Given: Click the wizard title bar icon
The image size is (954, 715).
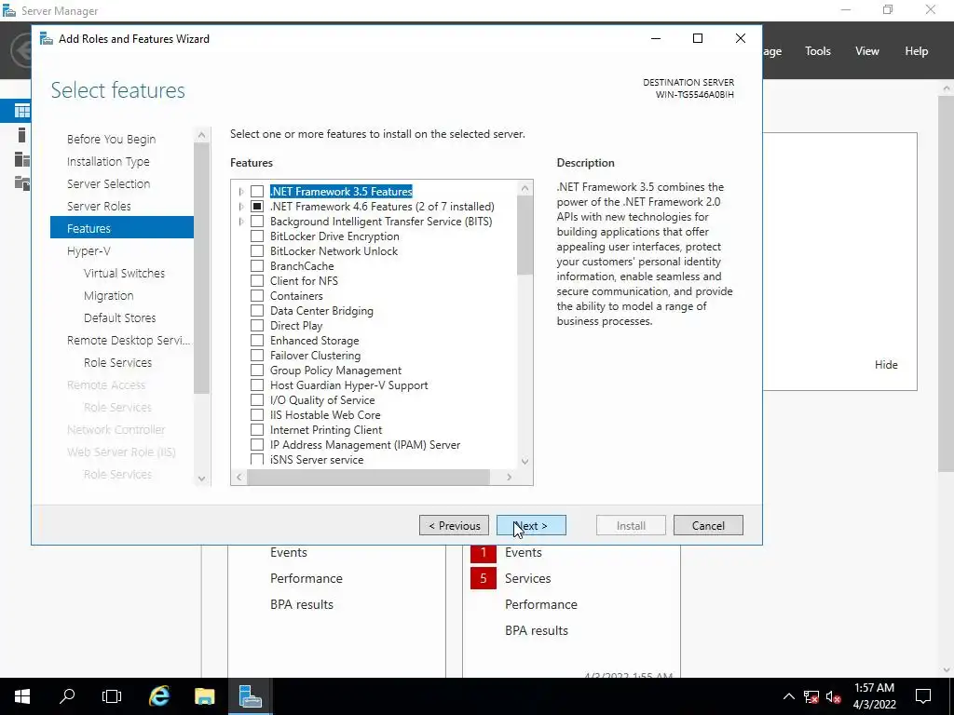Looking at the screenshot, I should 47,39.
